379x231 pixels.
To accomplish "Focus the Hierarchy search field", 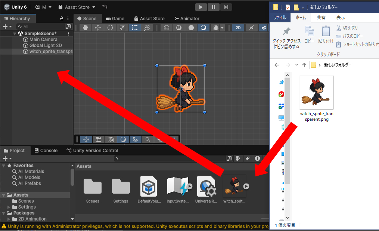I will (x=41, y=27).
